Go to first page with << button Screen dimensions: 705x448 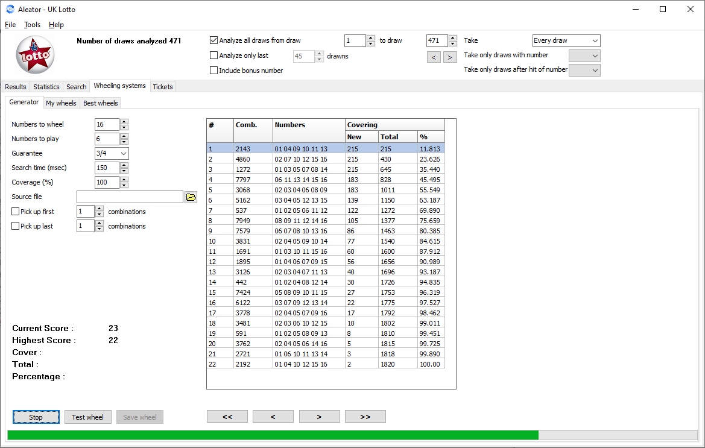227,417
